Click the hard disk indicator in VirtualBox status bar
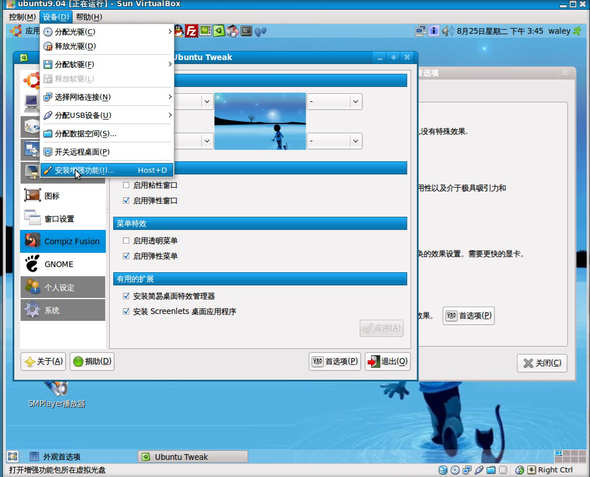Screen dimensions: 590x477 [443, 470]
